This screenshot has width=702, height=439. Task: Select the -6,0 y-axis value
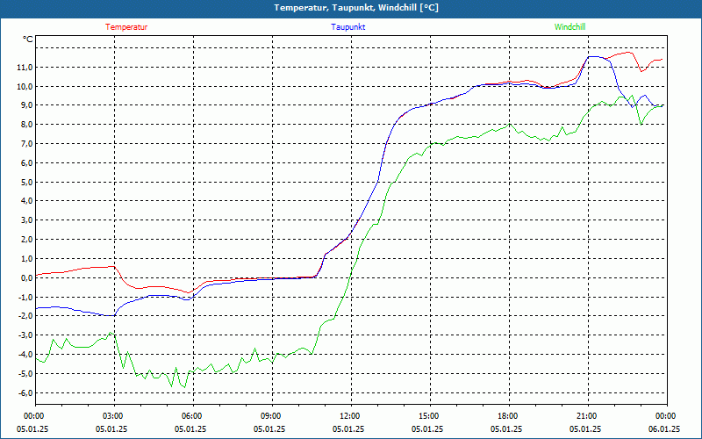[x=25, y=392]
